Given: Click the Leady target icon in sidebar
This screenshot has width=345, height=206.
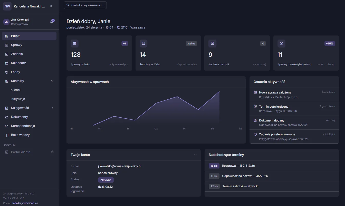Looking at the screenshot, I should point(7,72).
